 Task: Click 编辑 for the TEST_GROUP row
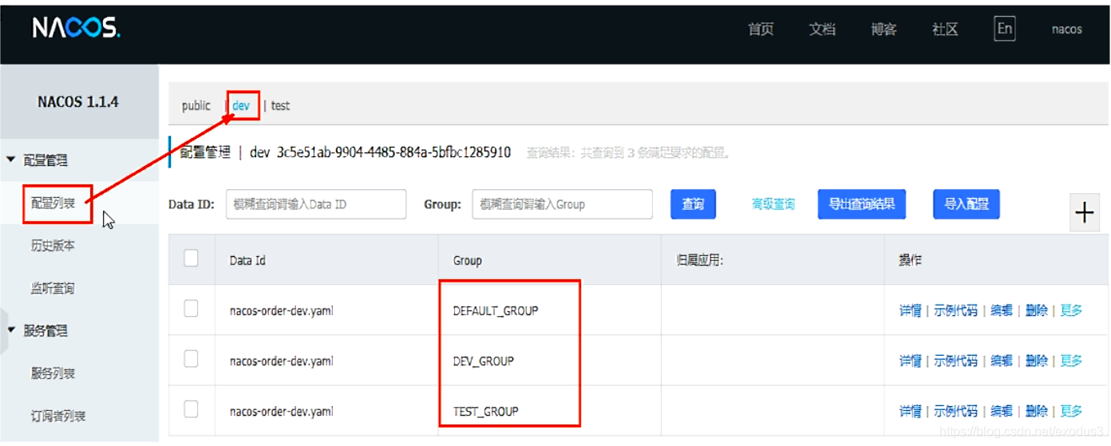tap(1002, 411)
